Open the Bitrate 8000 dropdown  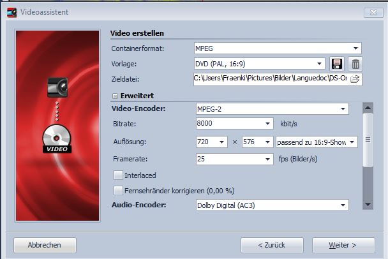(267, 124)
